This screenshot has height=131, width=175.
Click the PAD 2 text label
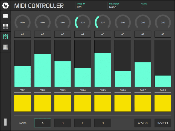coord(43,90)
